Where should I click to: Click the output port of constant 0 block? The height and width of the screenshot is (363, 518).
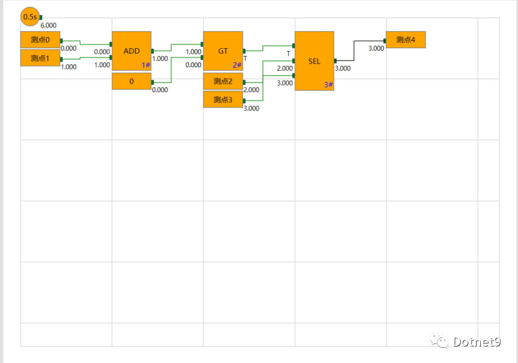click(x=152, y=82)
